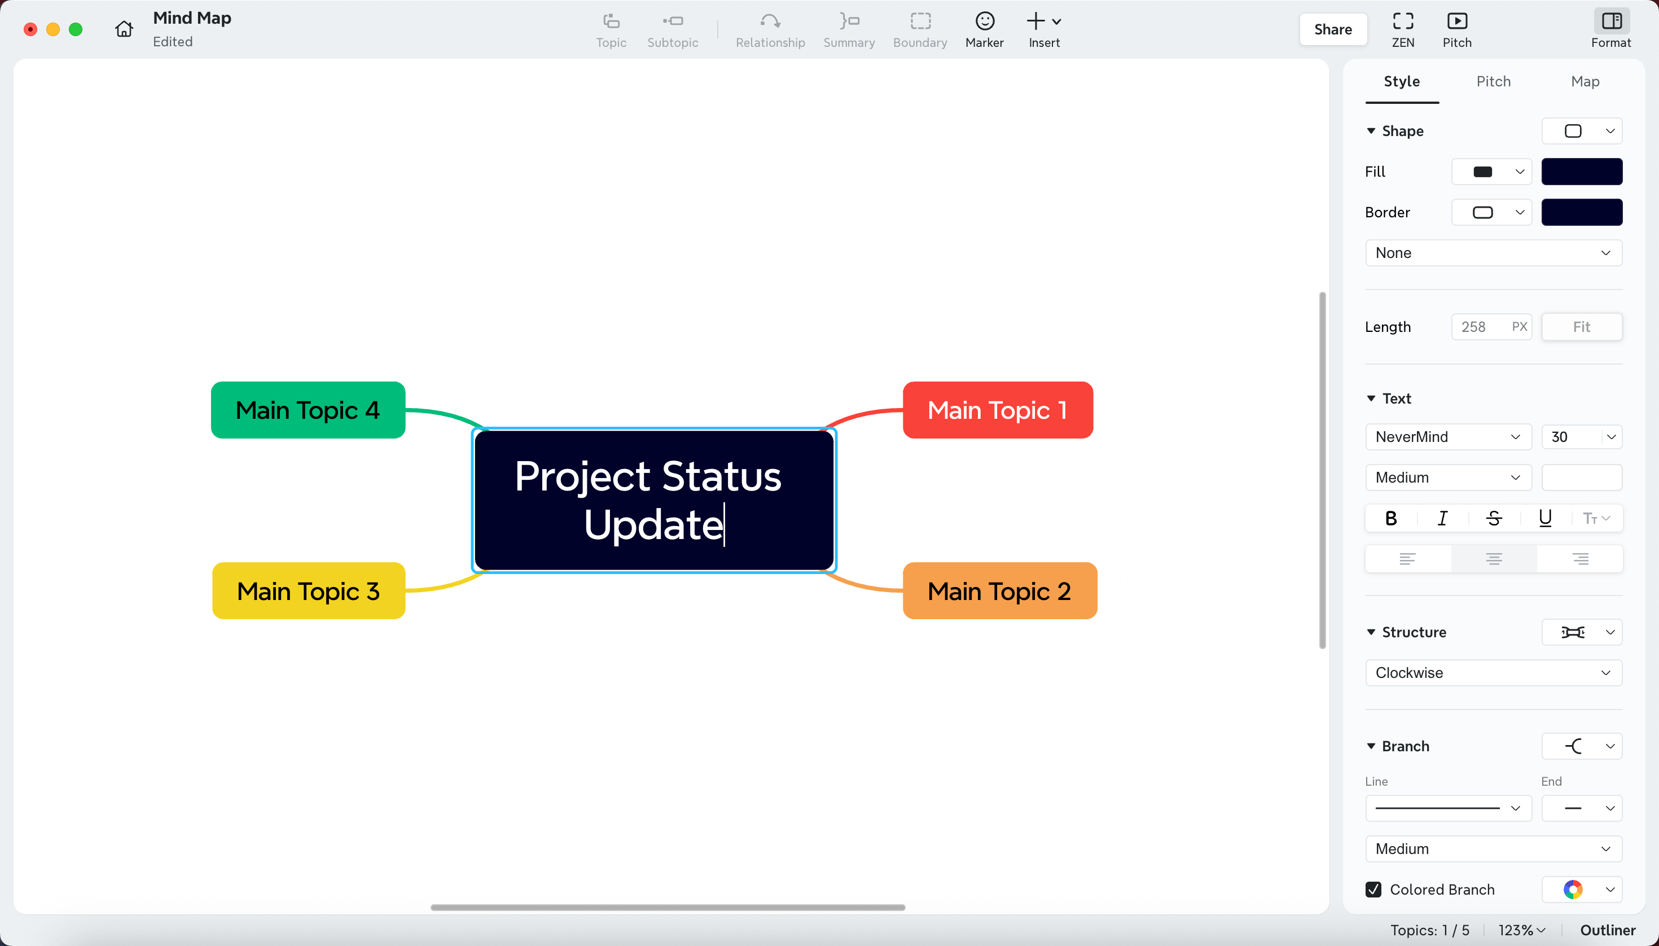Go to home screen icon
This screenshot has height=946, width=1659.
[124, 29]
